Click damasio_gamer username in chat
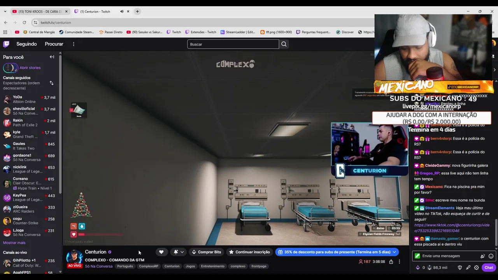Screen dimensions: 498x280 [445, 239]
